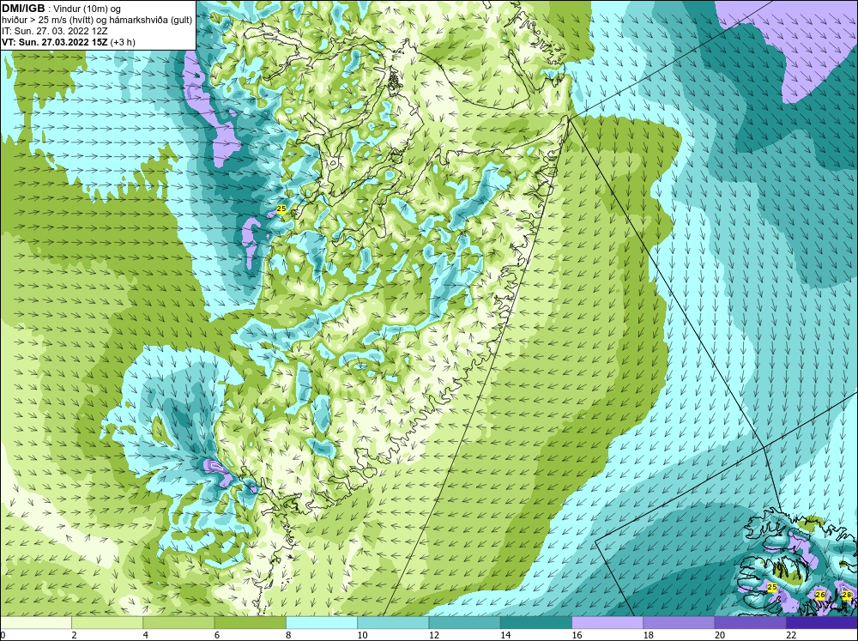This screenshot has width=858, height=641.
Task: Click the 'hviður > 25 m/s (hvítt)' legend line
Action: [46, 21]
